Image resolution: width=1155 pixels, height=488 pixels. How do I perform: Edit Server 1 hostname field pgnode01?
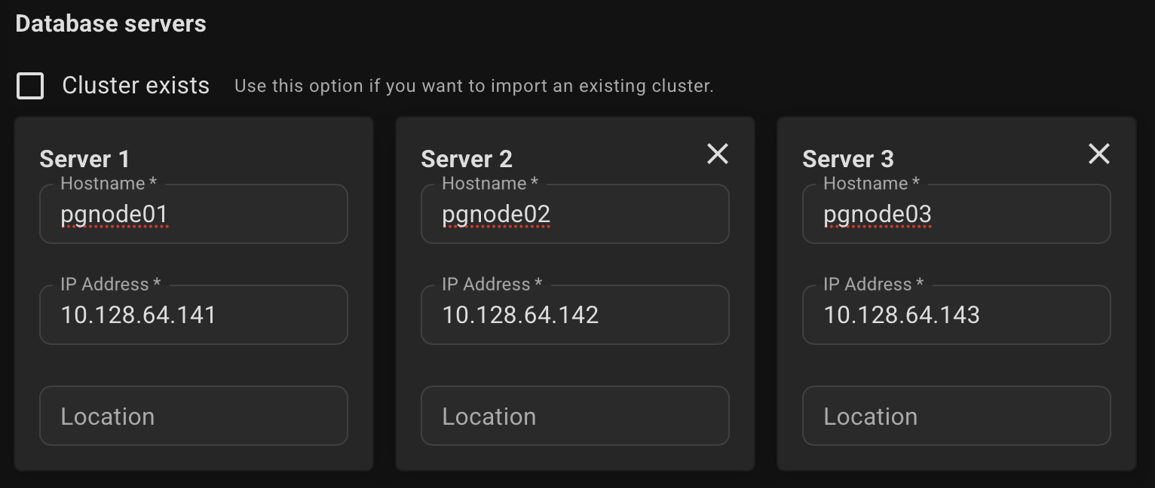194,214
